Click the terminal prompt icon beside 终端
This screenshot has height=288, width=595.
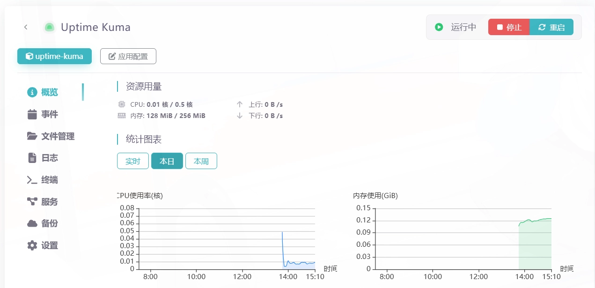point(32,180)
